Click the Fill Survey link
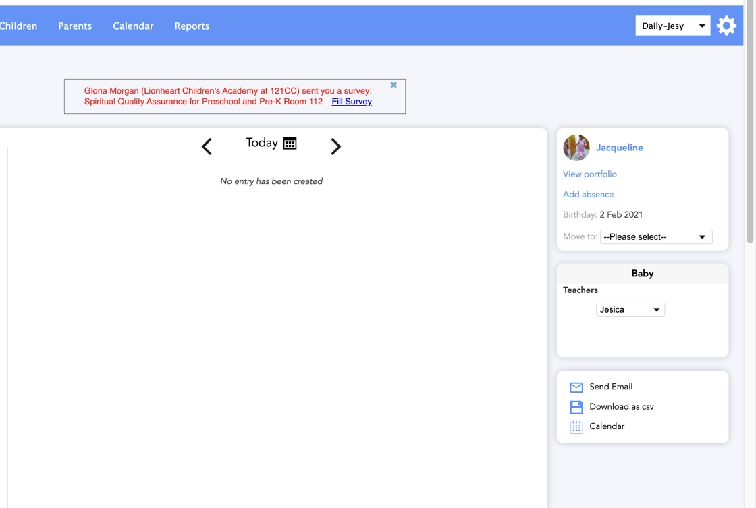The image size is (756, 508). (x=352, y=102)
